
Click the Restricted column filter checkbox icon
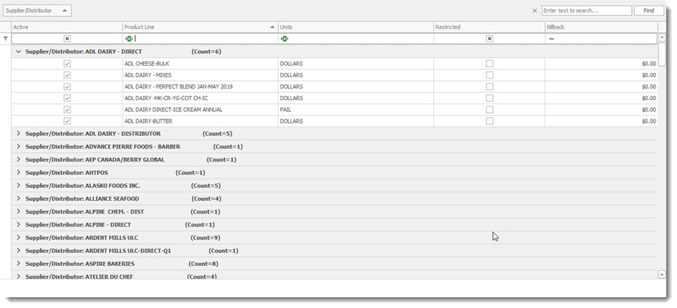pos(489,39)
